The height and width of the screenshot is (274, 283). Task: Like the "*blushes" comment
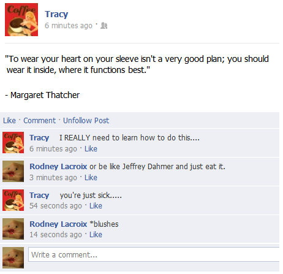[96, 235]
